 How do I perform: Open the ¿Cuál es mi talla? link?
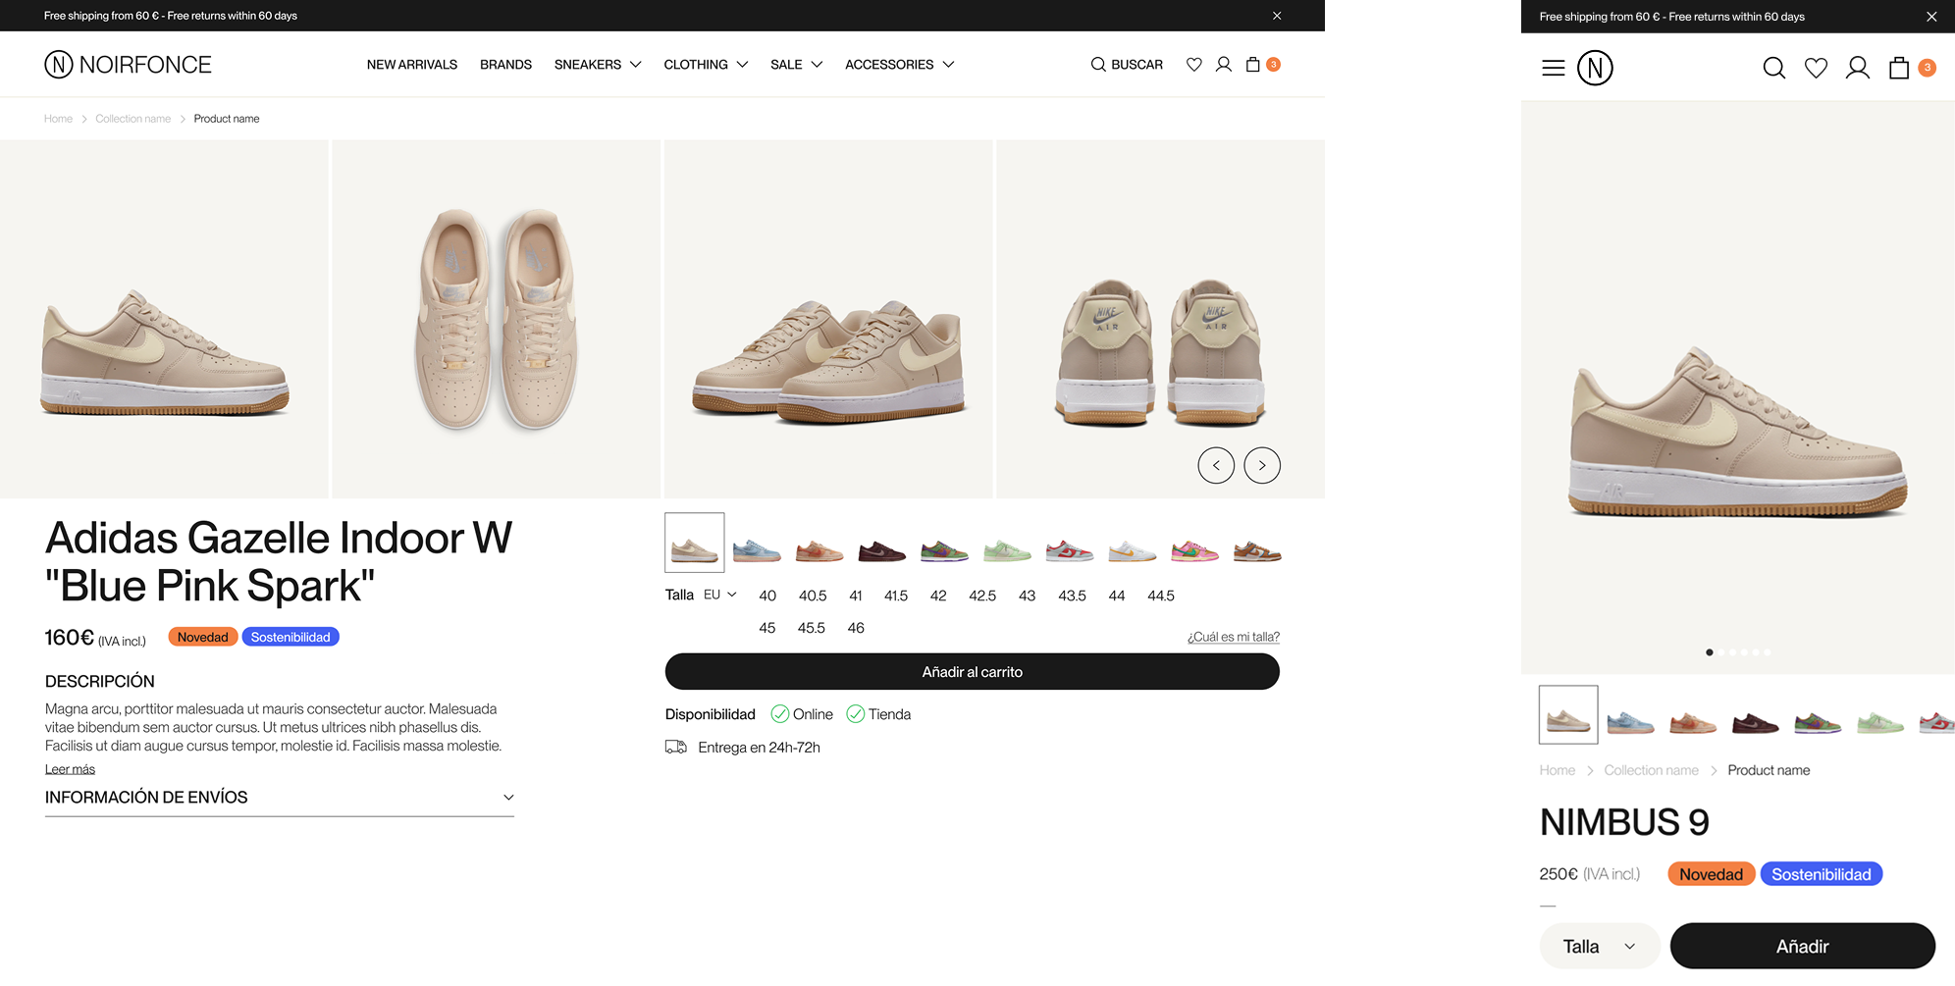coord(1233,637)
